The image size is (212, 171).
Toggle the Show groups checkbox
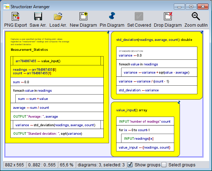(x=130, y=165)
